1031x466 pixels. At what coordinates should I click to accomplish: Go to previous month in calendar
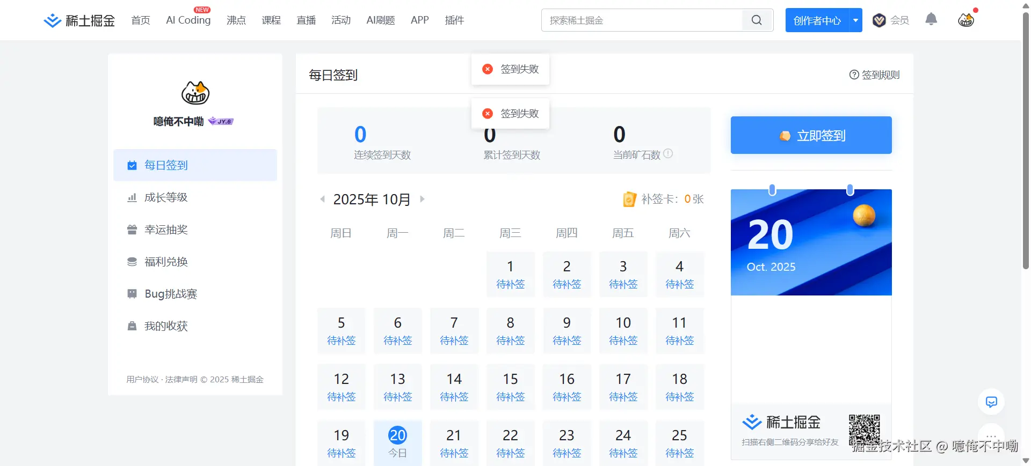322,199
